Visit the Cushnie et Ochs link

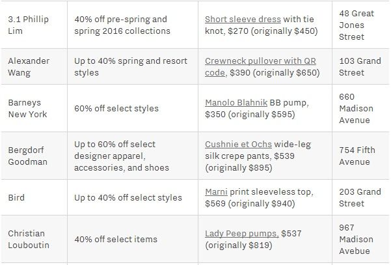click(238, 145)
